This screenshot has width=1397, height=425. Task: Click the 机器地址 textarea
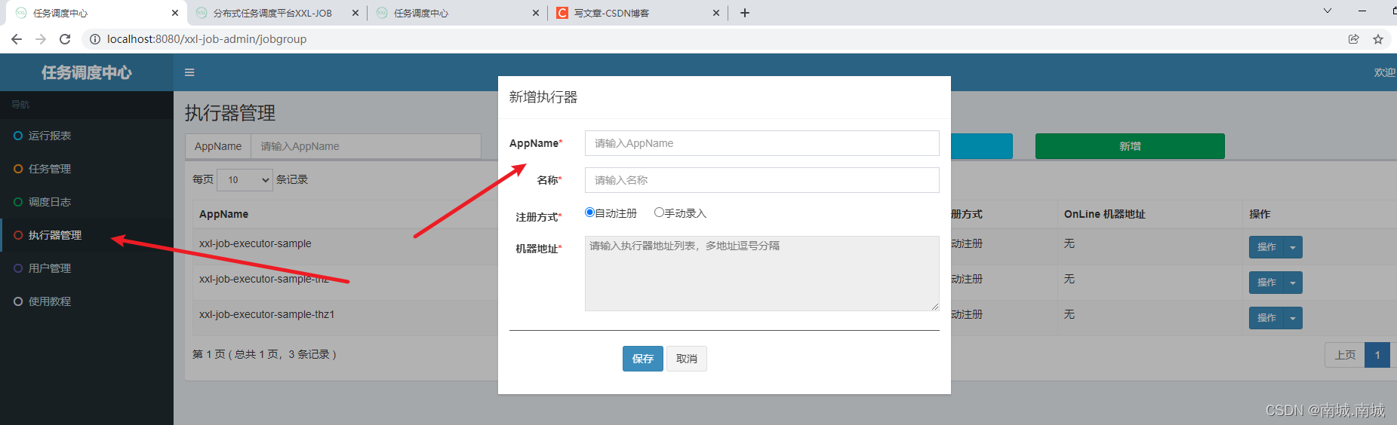click(x=762, y=274)
